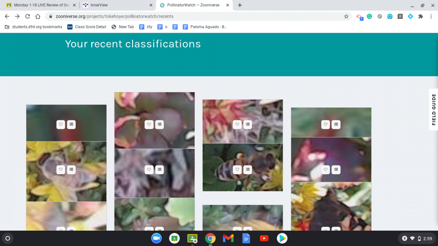Favorite the red and pink flowers image
The image size is (438, 246).
point(237,124)
